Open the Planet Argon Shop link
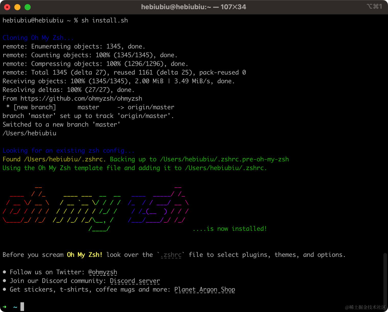Screen dimensions: 388x312 coord(205,290)
